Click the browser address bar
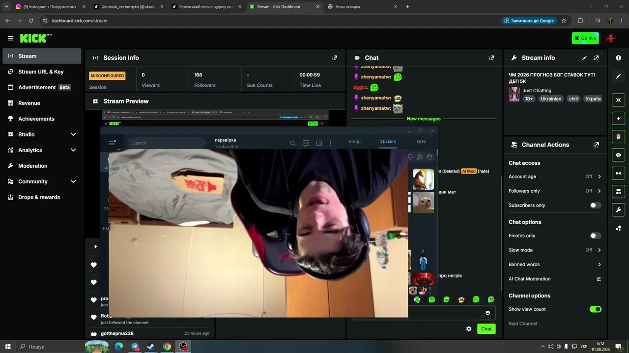Image resolution: width=629 pixels, height=353 pixels. coord(270,21)
